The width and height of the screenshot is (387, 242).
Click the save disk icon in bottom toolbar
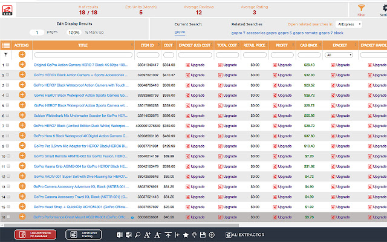tap(203, 234)
